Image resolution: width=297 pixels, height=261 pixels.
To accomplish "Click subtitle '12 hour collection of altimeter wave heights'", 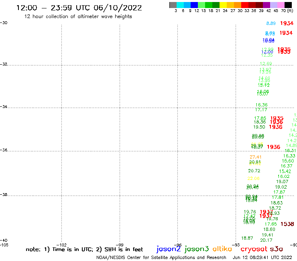I will coord(78,16).
